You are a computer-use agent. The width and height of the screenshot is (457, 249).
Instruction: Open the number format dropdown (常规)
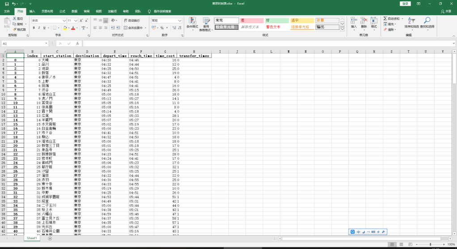coord(180,21)
